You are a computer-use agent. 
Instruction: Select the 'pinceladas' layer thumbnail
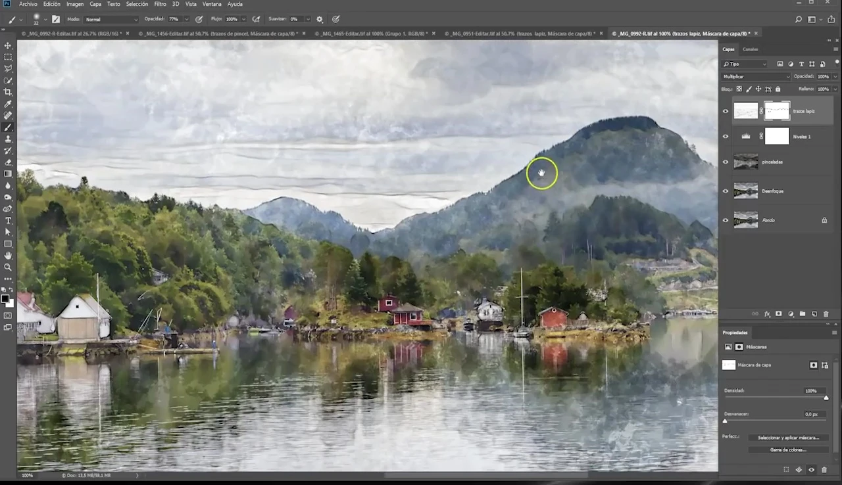pos(745,162)
